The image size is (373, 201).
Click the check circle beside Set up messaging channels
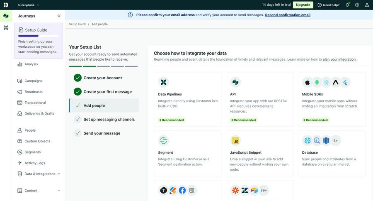[x=78, y=119]
